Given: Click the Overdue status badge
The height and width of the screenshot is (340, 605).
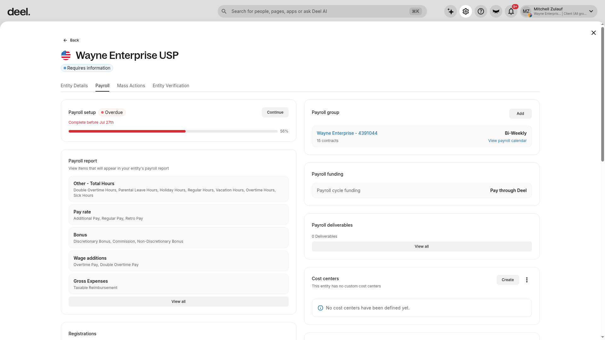Looking at the screenshot, I should (112, 112).
